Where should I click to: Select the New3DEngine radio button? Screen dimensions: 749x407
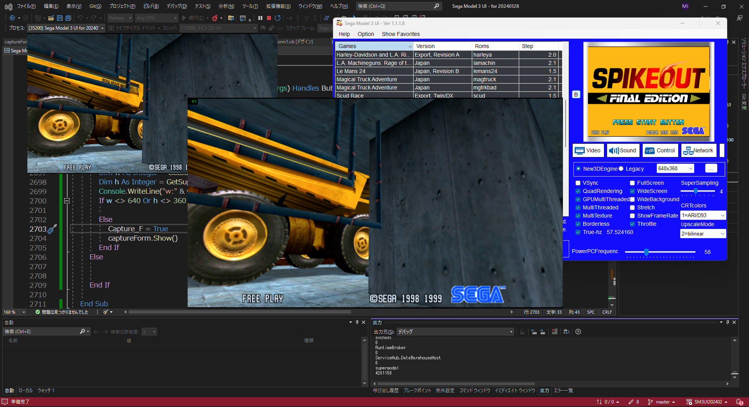[578, 169]
